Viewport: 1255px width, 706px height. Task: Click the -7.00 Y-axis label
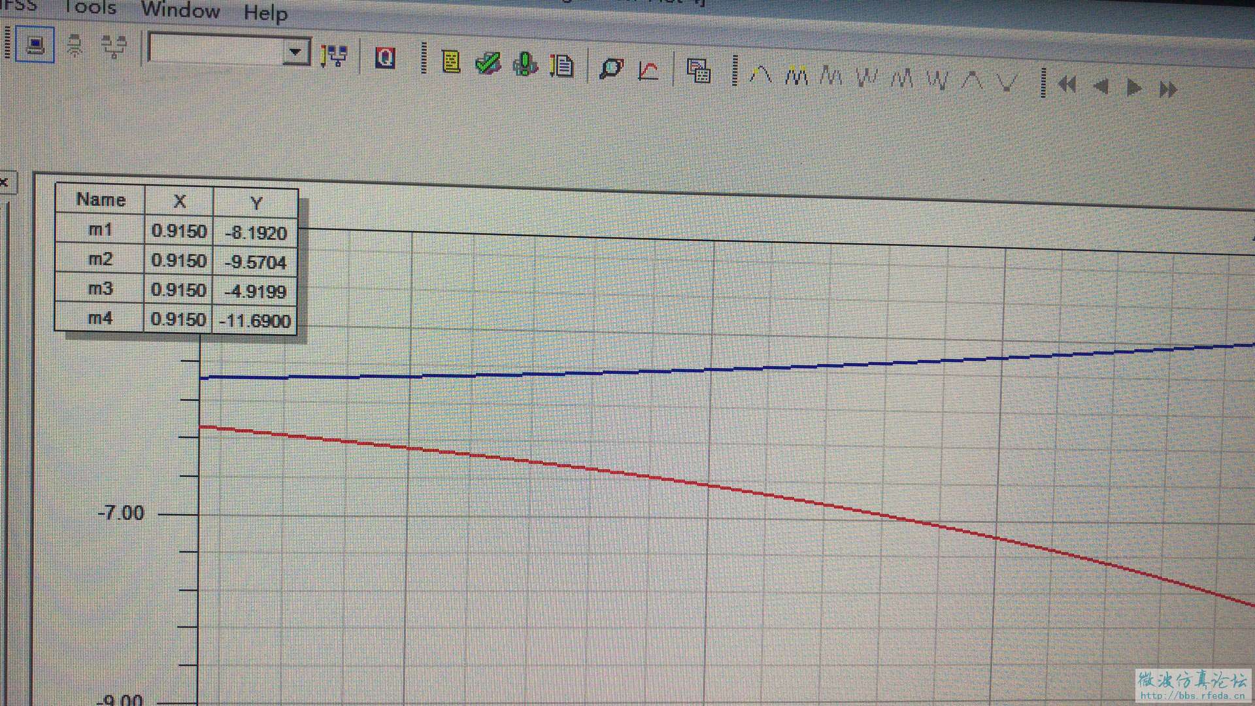click(121, 513)
